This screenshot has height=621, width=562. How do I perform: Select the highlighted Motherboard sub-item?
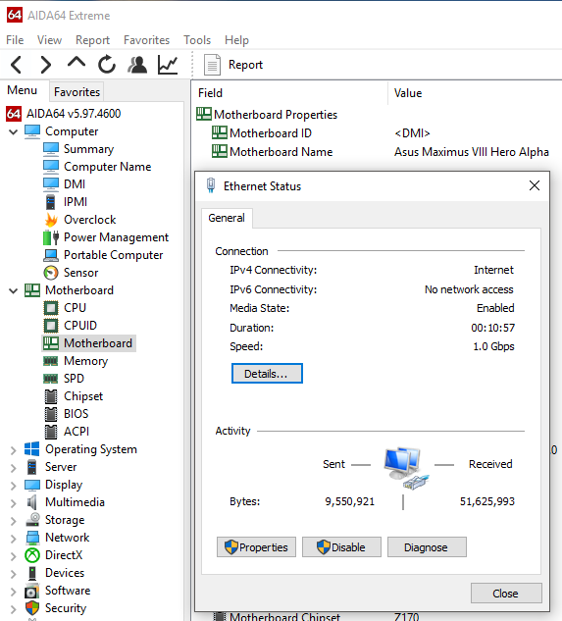tap(88, 343)
